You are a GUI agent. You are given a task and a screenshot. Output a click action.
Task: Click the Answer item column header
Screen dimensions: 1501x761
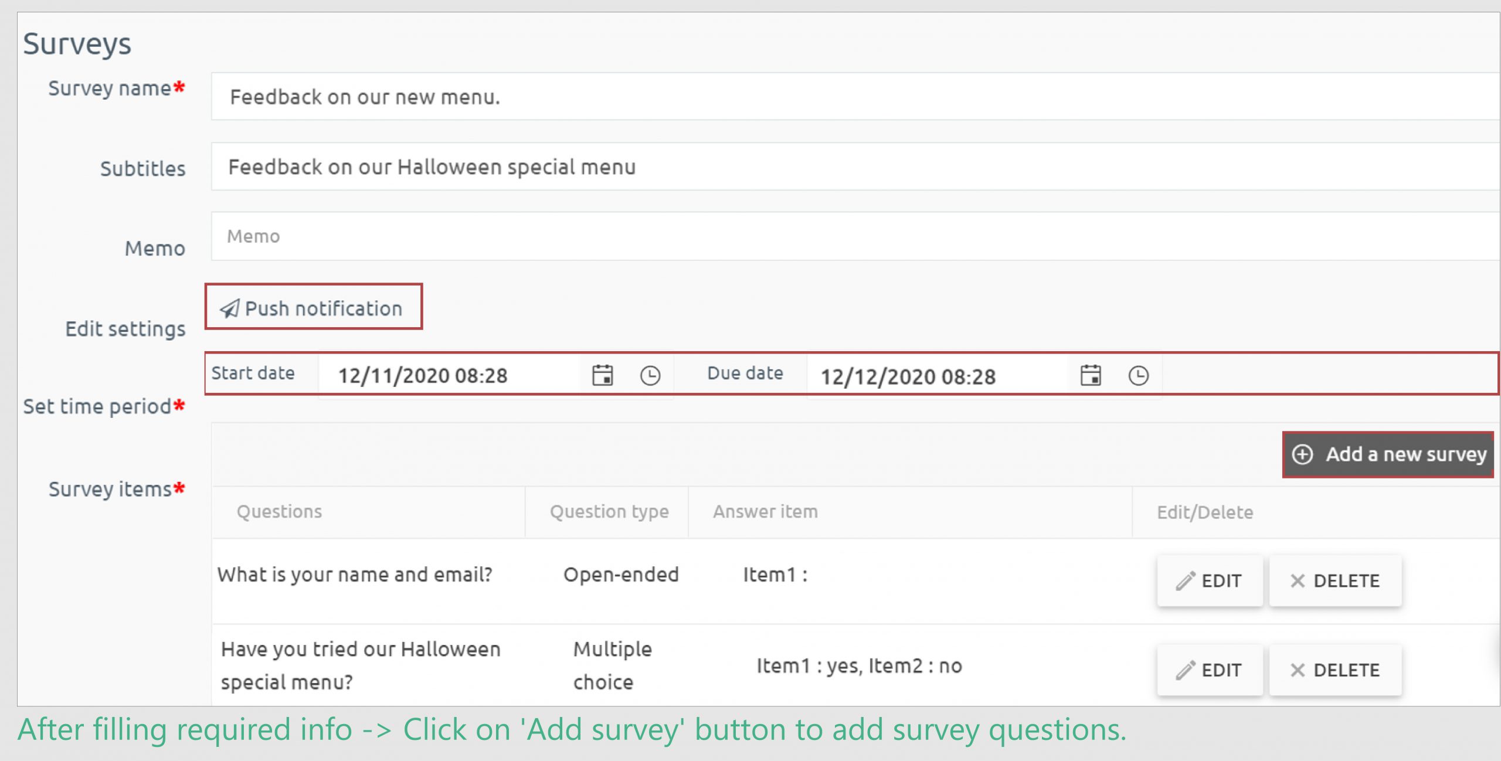click(765, 512)
